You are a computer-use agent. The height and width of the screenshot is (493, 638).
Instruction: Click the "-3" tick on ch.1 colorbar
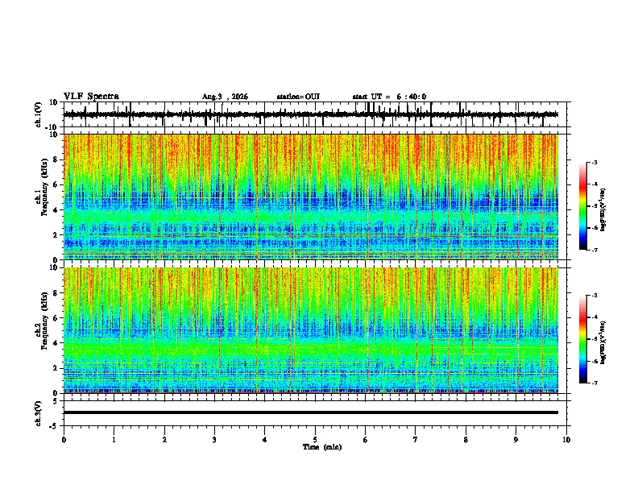coord(594,163)
